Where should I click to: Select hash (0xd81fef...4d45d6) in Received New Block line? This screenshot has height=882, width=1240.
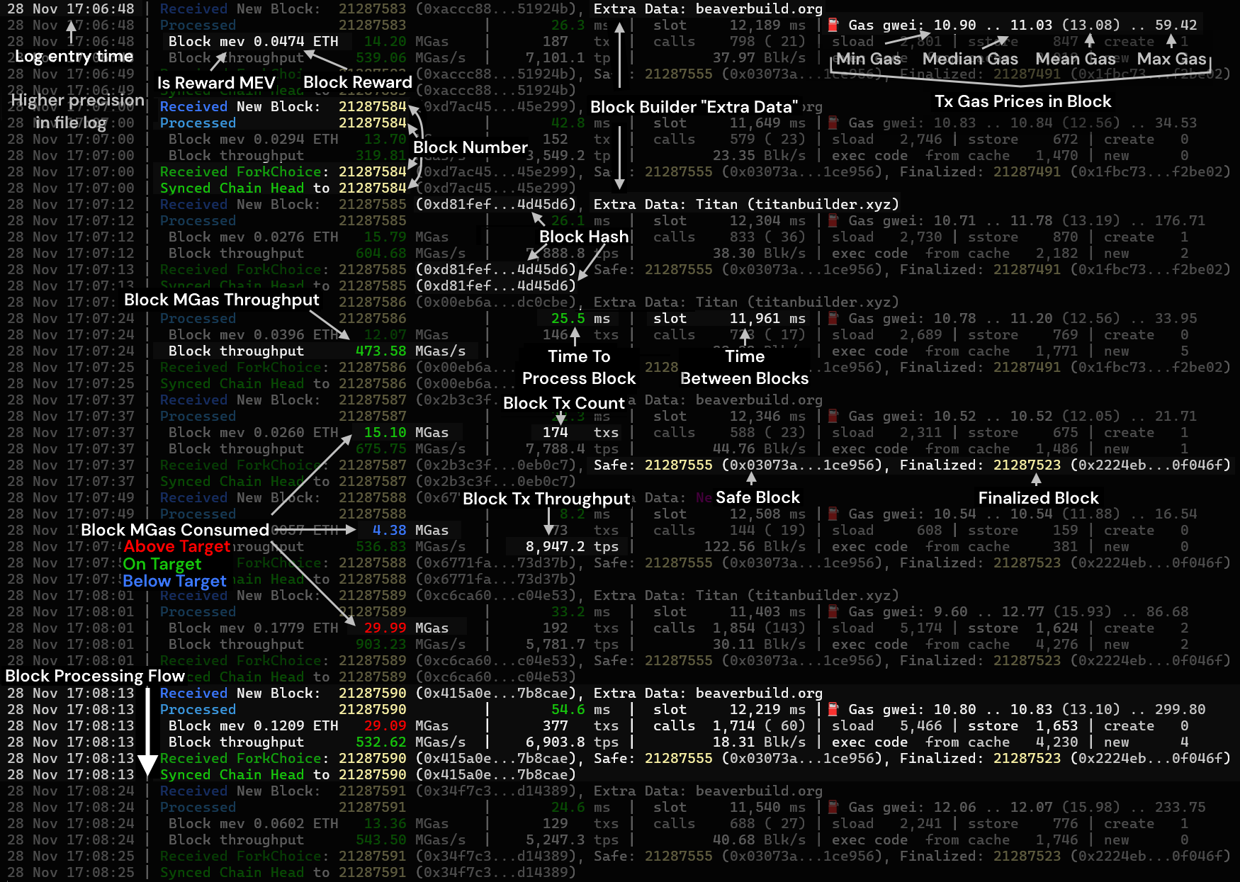pyautogui.click(x=495, y=204)
